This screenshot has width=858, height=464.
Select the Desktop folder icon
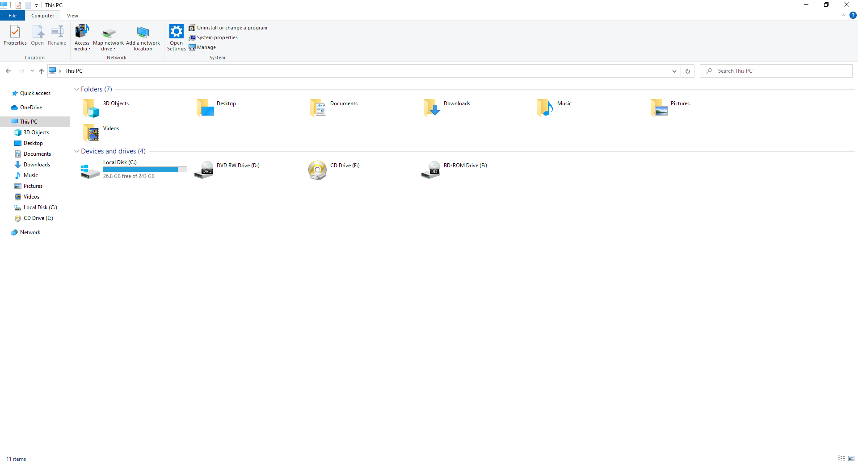click(x=205, y=108)
